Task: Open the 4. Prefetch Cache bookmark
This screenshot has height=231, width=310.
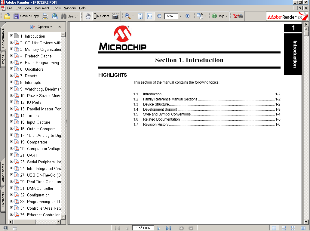Action: click(36, 56)
